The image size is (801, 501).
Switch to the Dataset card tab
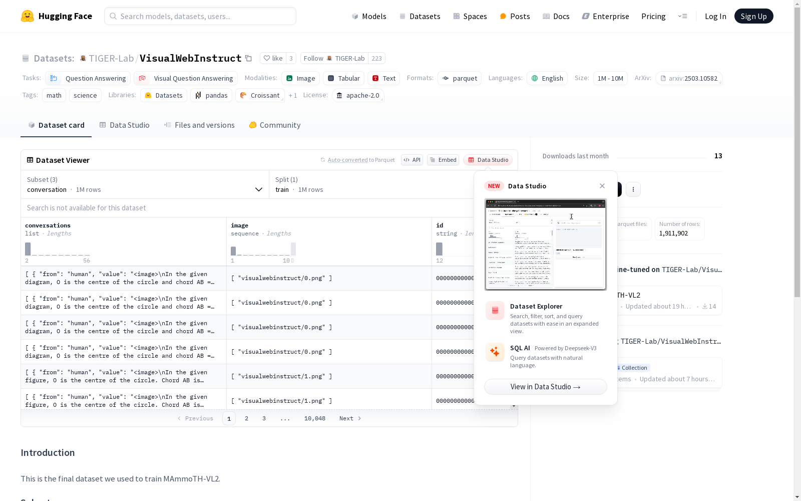[56, 125]
